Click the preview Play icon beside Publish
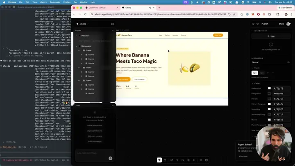 click(254, 24)
